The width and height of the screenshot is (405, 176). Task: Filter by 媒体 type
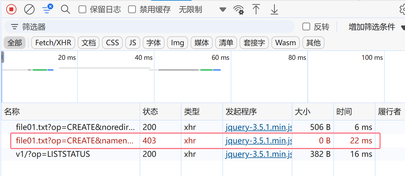tap(201, 43)
